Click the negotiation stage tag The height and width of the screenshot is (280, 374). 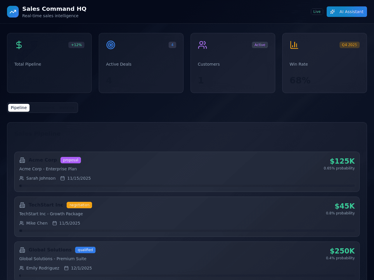pos(79,205)
